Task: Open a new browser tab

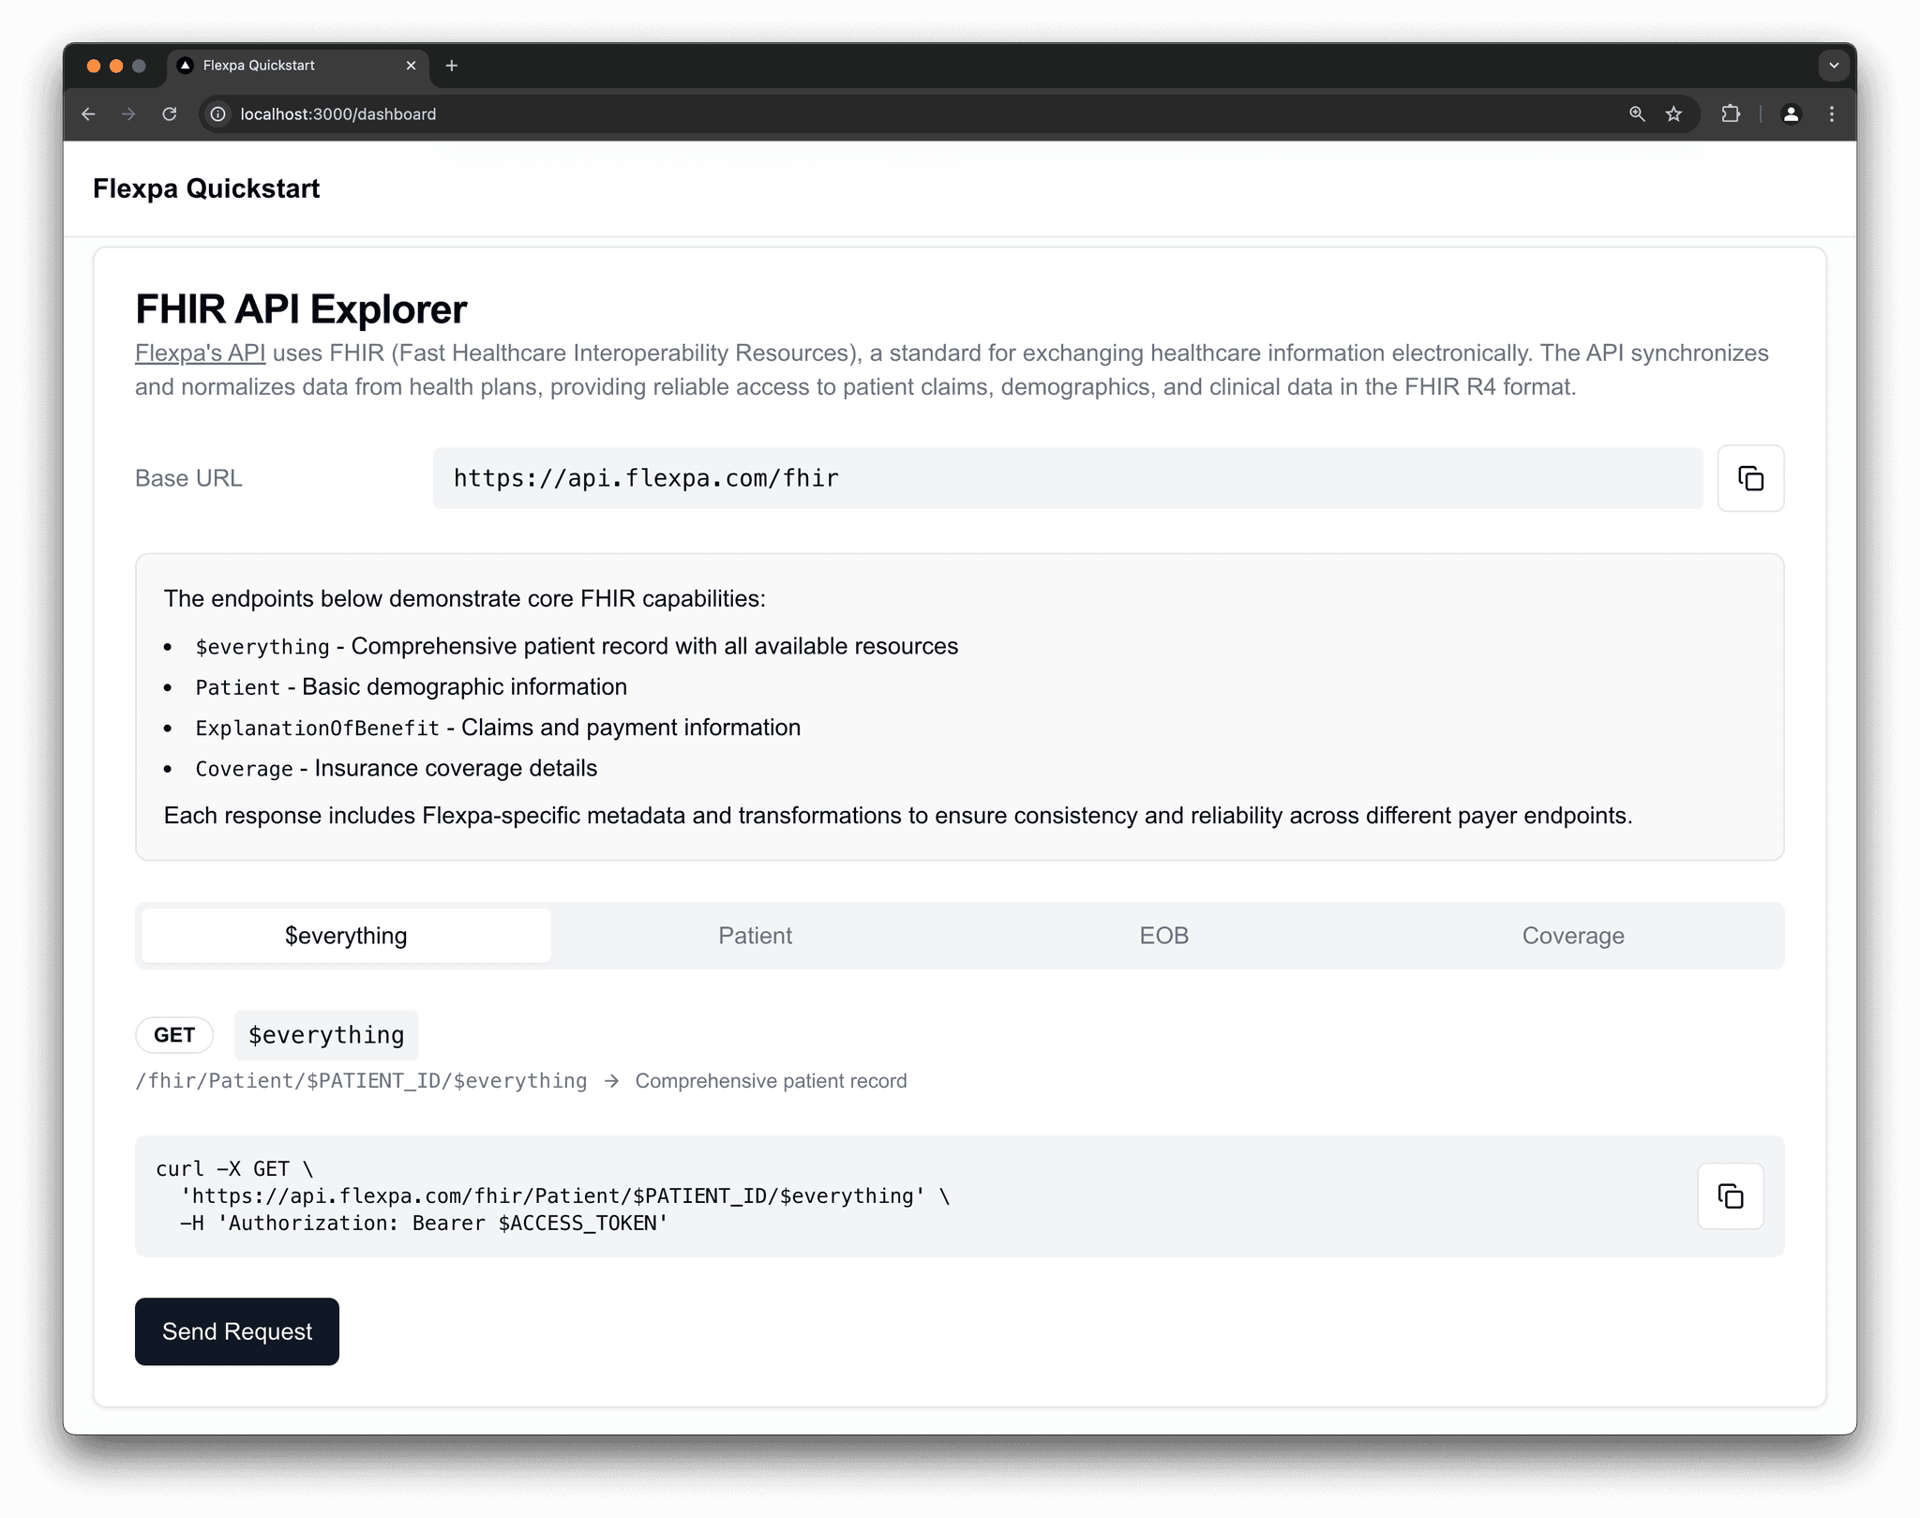Action: [x=452, y=66]
